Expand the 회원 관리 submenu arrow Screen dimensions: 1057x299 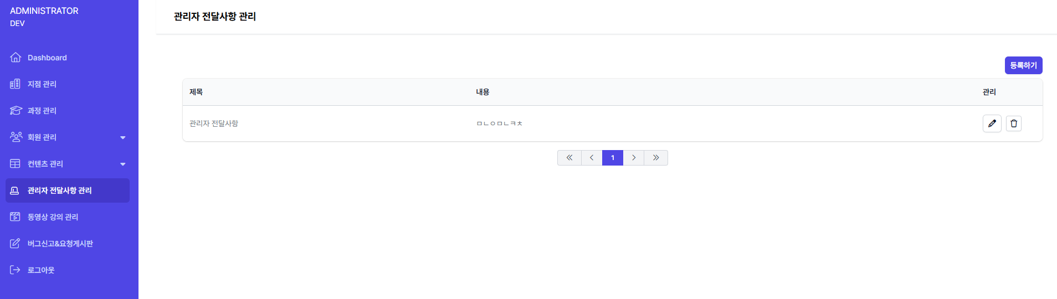pyautogui.click(x=122, y=137)
